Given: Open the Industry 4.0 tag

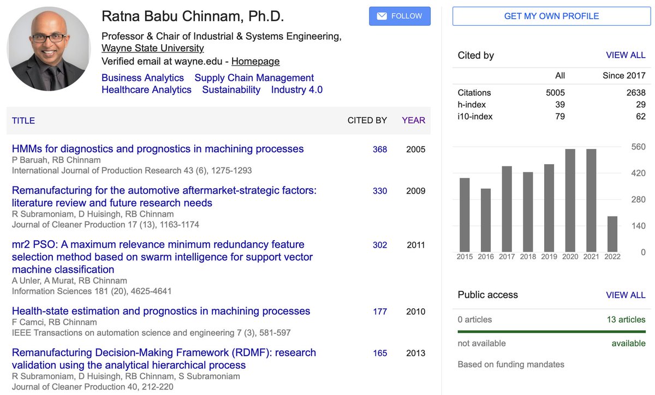Looking at the screenshot, I should click(x=297, y=89).
